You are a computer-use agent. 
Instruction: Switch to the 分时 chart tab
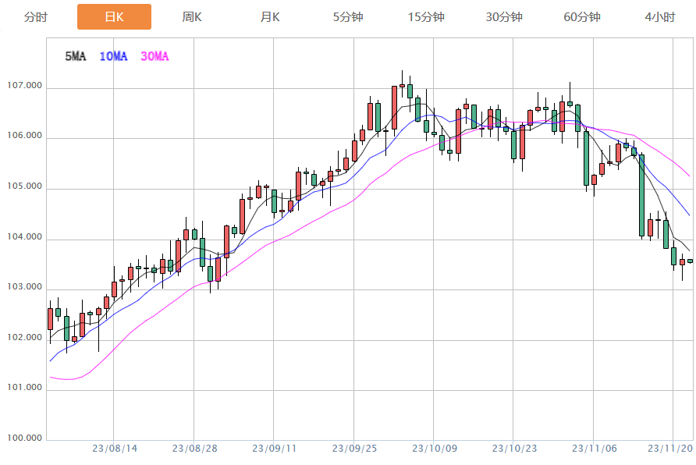(36, 17)
